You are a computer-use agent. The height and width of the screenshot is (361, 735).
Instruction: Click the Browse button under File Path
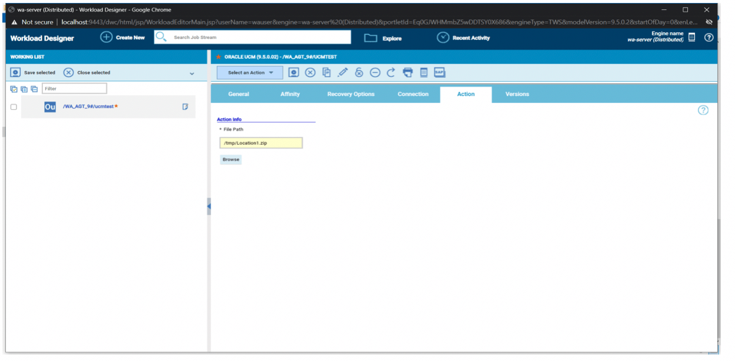[230, 159]
